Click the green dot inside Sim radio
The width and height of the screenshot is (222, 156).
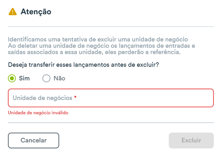(x=12, y=78)
